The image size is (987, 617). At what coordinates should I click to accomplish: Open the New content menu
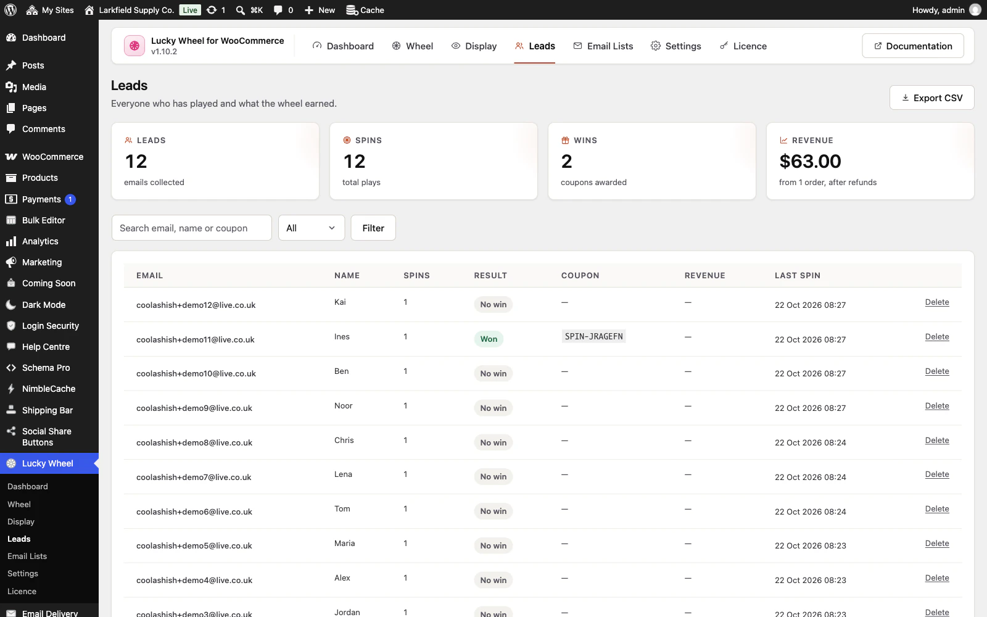coord(320,10)
